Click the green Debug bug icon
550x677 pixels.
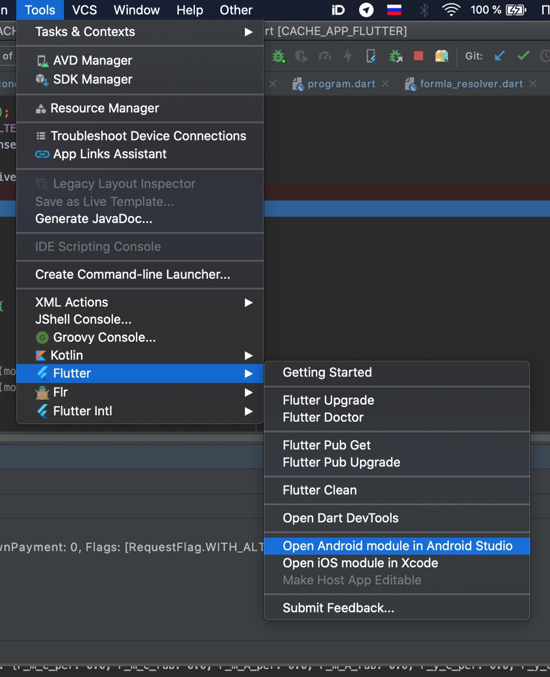(x=278, y=56)
